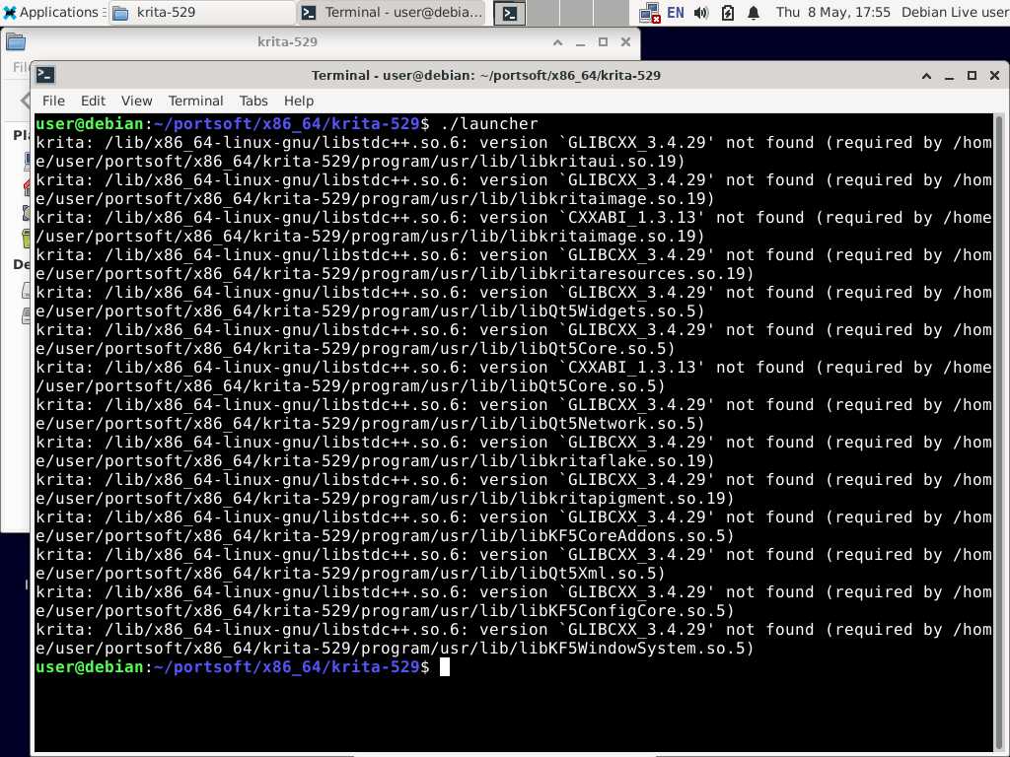Minimize the krita-529 file manager window
Viewport: 1010px width, 757px height.
click(x=580, y=42)
